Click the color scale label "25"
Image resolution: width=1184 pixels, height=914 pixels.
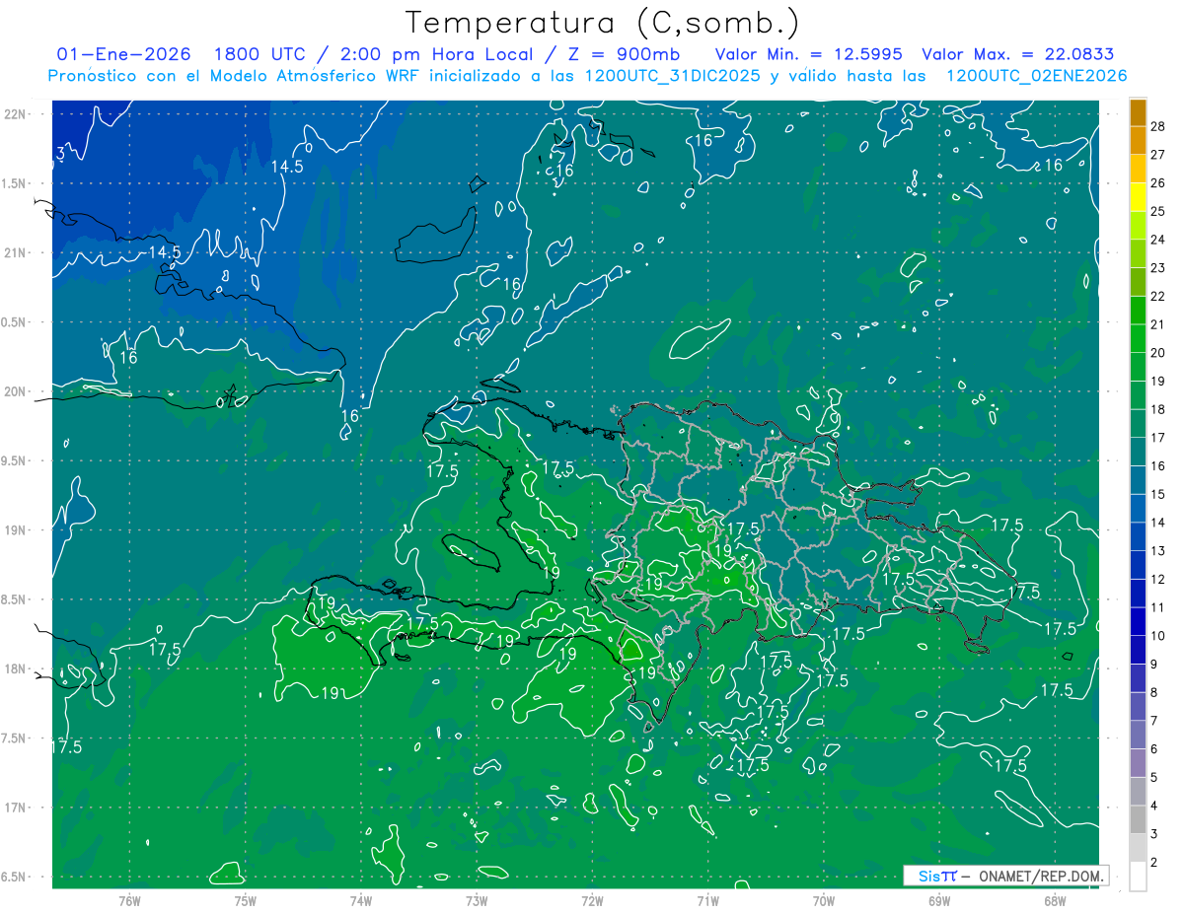click(1158, 211)
